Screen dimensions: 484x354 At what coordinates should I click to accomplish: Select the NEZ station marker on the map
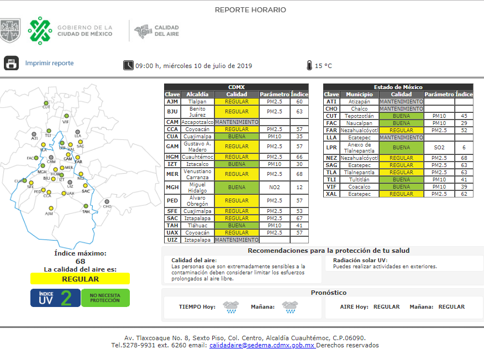(81, 174)
